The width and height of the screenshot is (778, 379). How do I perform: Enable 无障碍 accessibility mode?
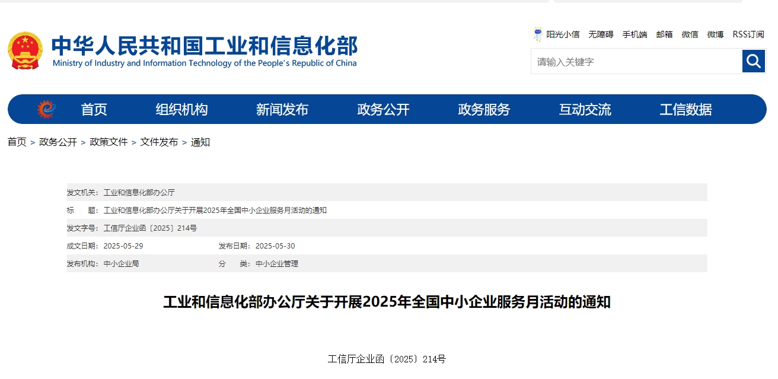coord(601,34)
